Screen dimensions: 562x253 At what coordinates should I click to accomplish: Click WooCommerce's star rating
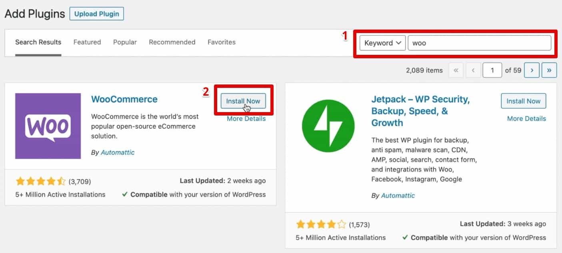[40, 181]
